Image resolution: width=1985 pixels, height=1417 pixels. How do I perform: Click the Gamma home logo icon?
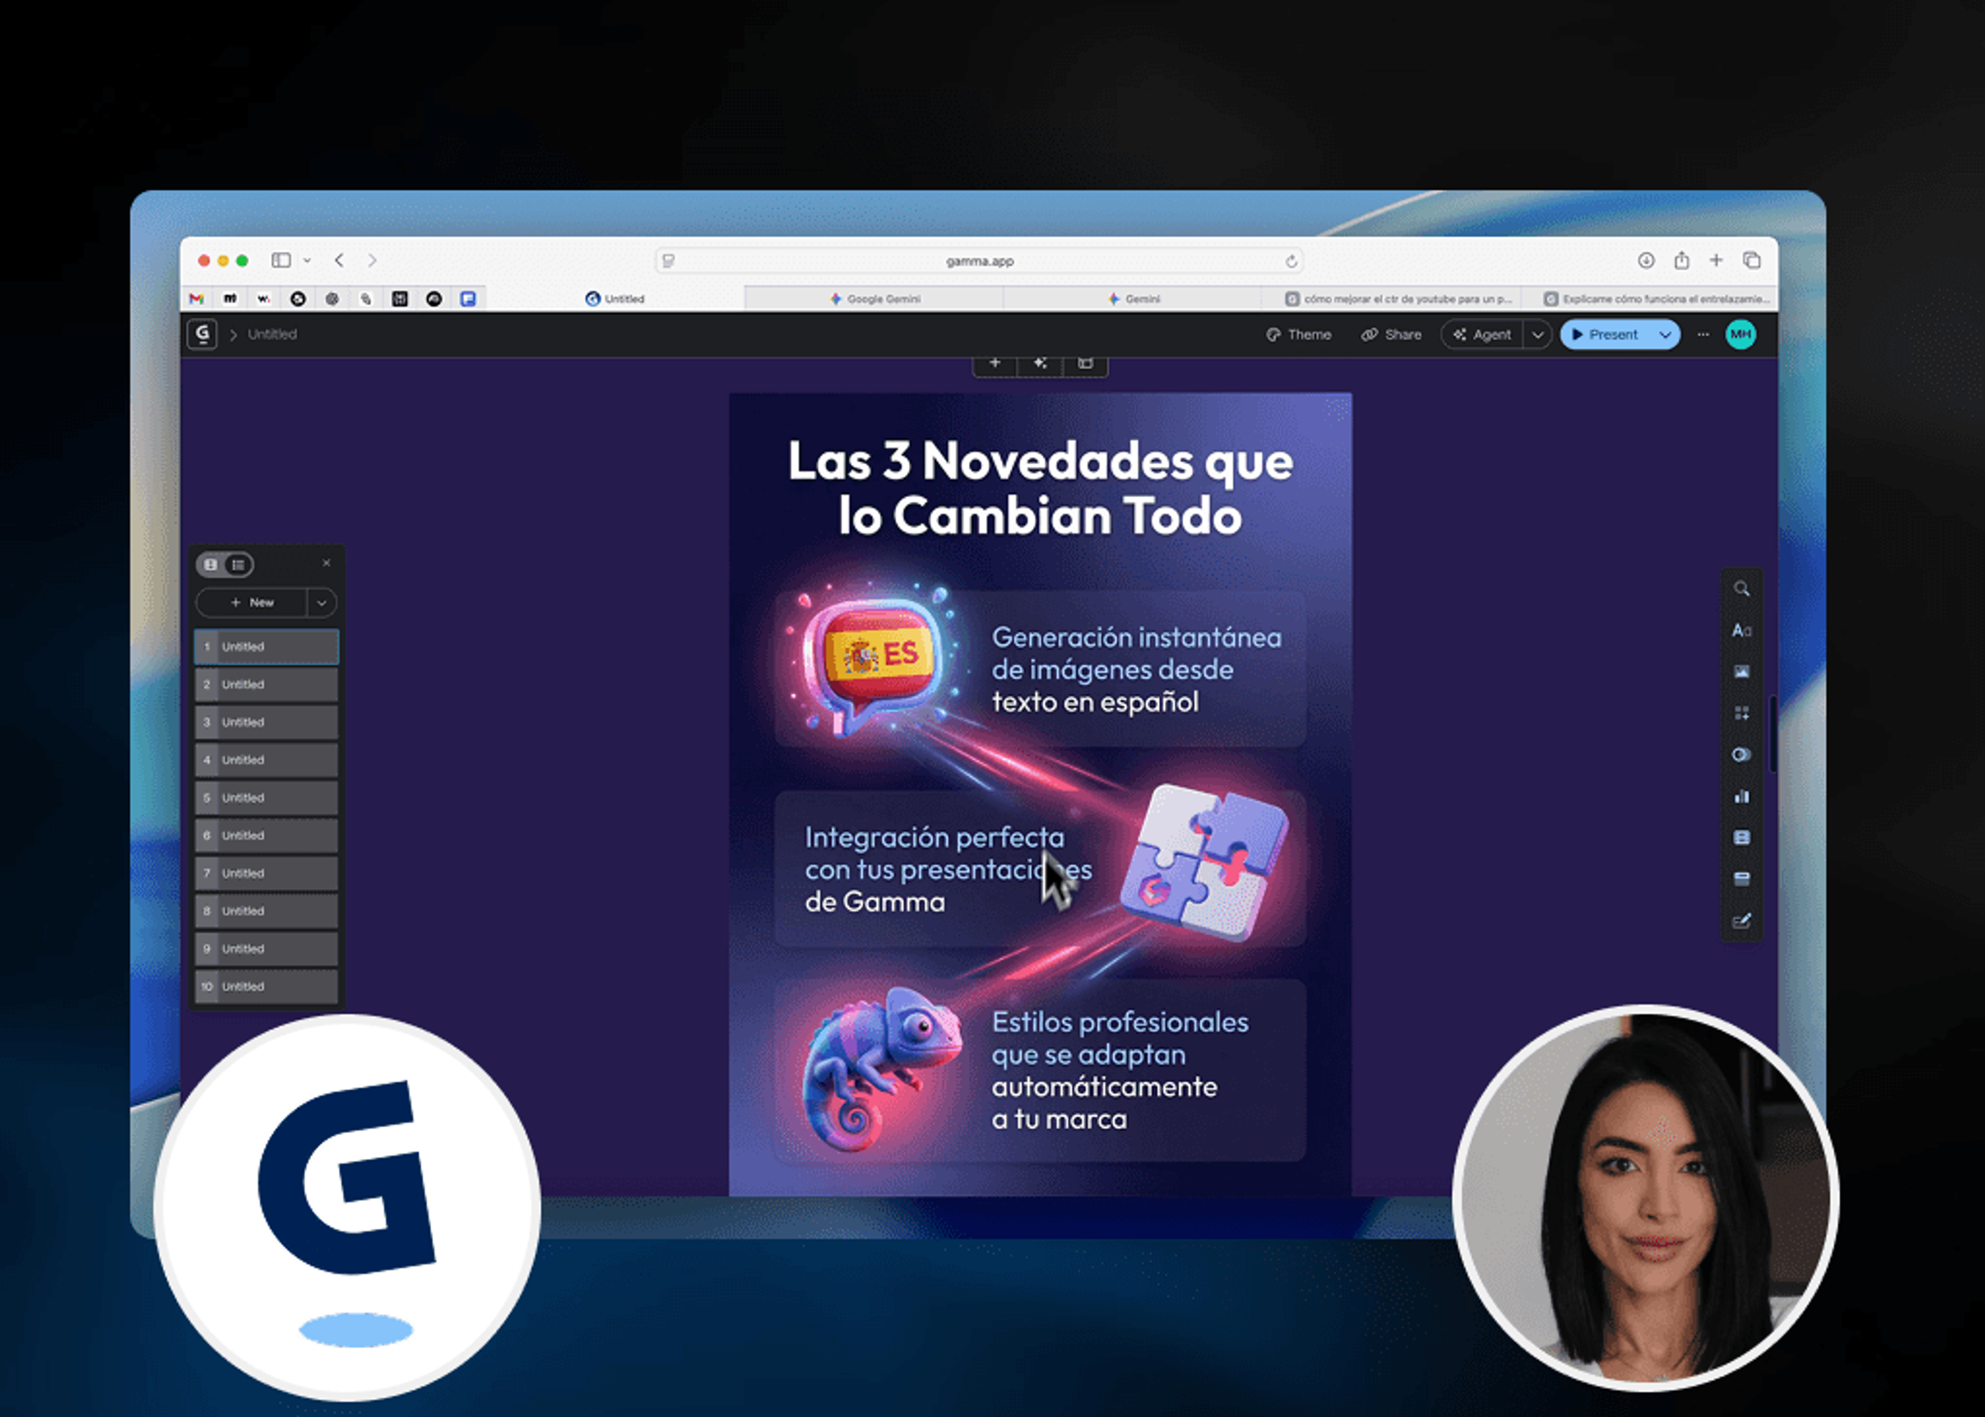(x=203, y=334)
